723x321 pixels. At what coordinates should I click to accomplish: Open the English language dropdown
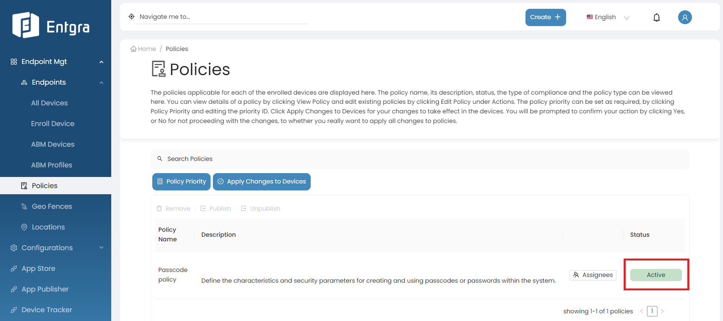[608, 17]
